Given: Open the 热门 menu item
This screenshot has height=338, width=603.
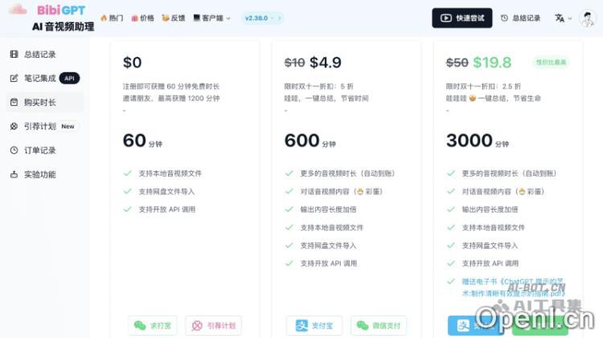Looking at the screenshot, I should 112,18.
